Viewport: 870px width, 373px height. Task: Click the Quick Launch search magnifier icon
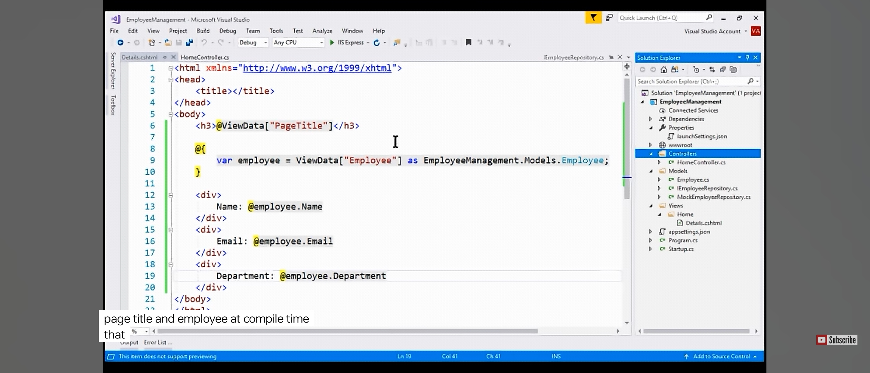point(709,17)
